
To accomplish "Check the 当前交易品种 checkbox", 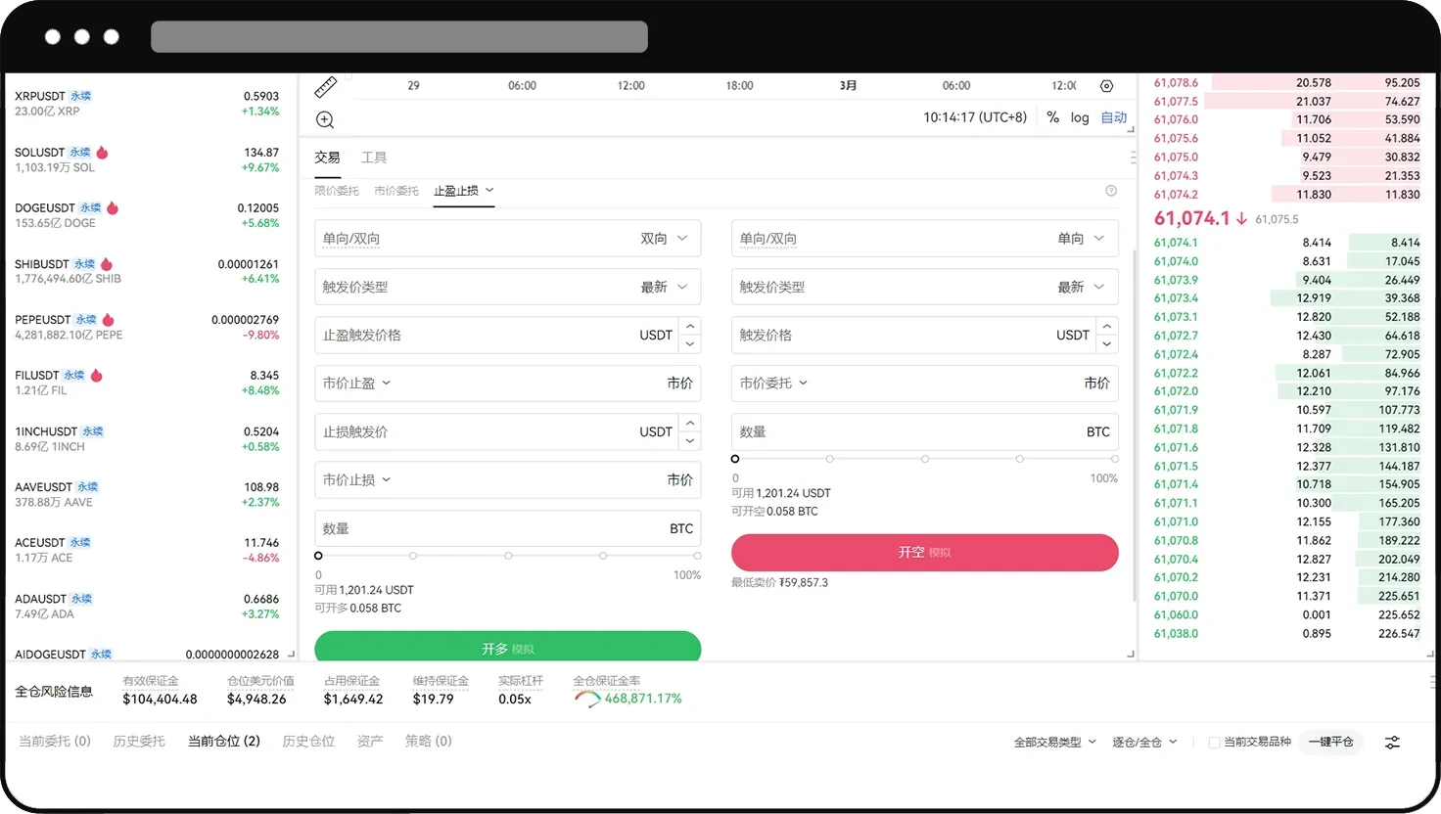I will [1214, 743].
